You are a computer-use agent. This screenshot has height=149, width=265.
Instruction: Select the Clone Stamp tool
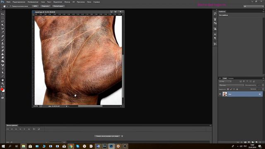coord(2,43)
